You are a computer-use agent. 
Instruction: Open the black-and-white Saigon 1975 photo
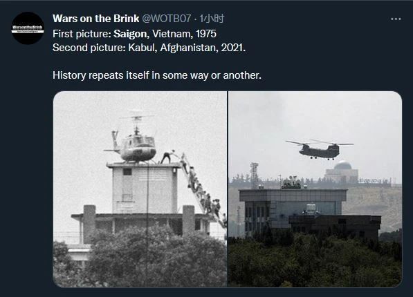click(140, 189)
